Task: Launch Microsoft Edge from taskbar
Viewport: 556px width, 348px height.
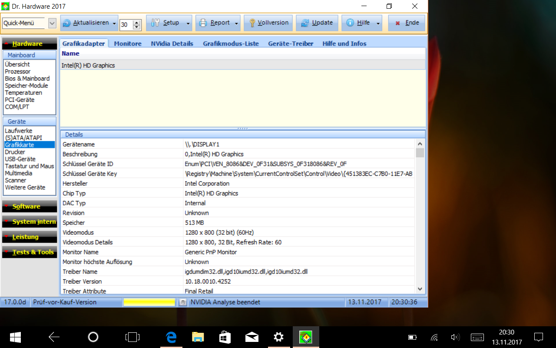Action: (171, 337)
